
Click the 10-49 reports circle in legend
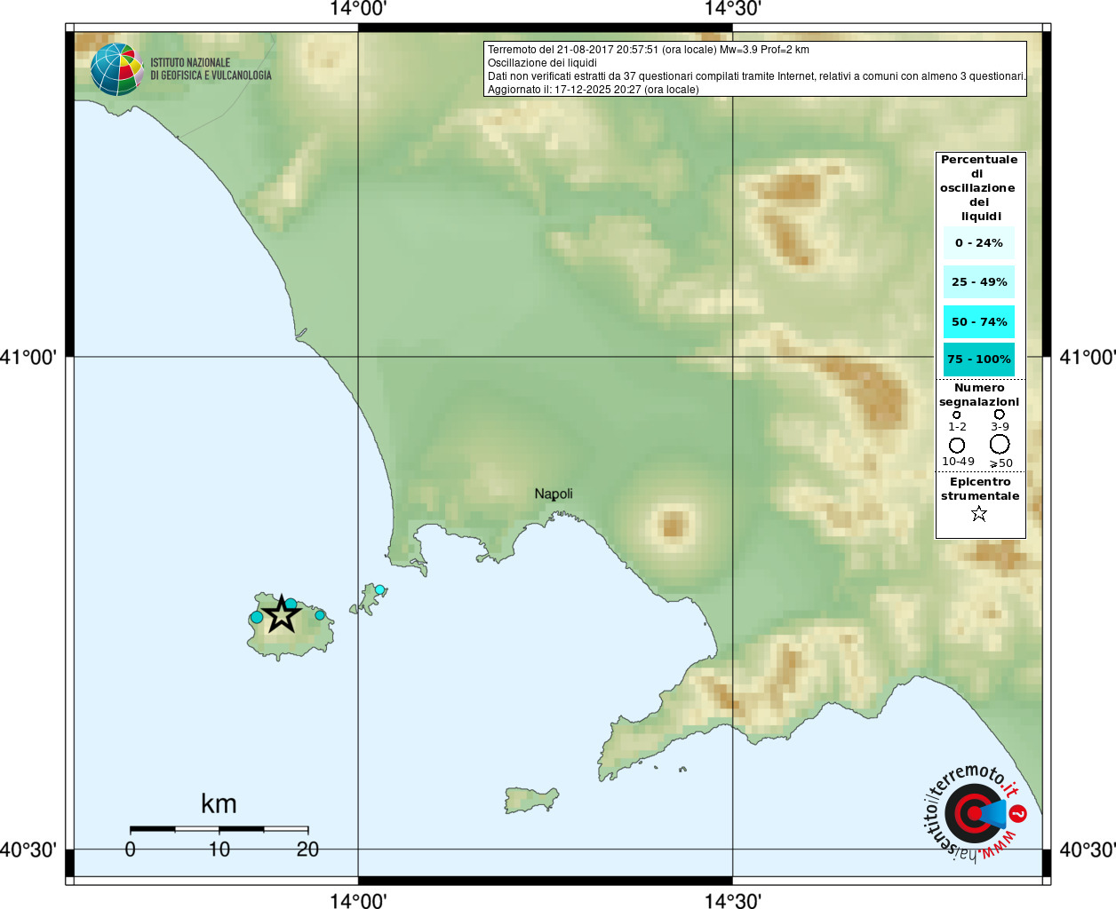[957, 445]
